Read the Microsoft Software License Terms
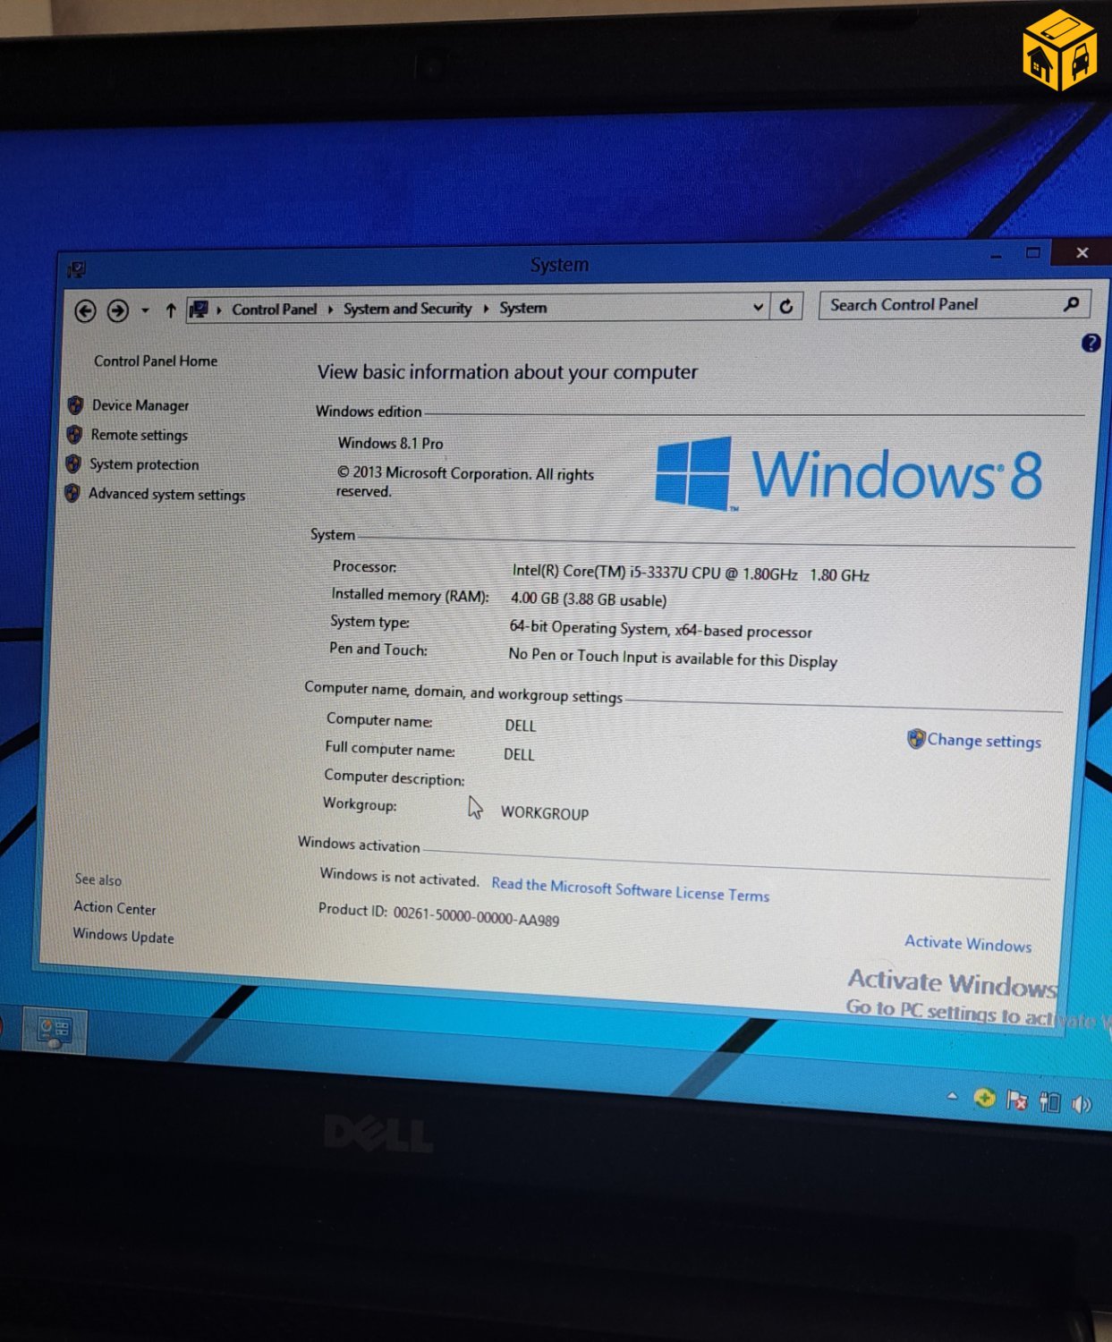The width and height of the screenshot is (1112, 1342). [x=630, y=889]
